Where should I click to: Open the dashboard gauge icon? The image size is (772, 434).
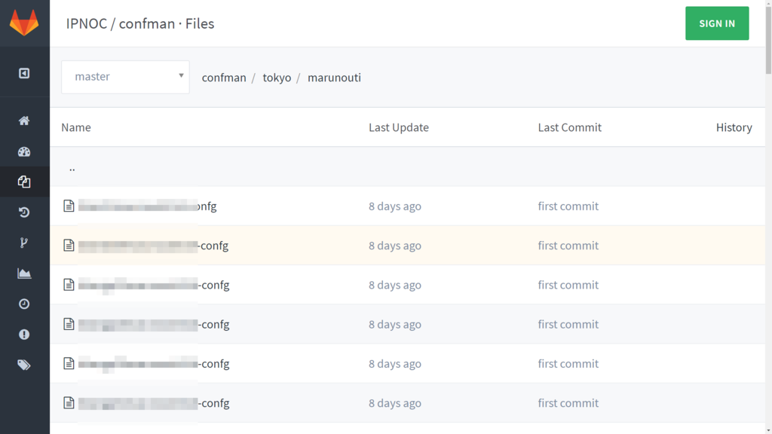pyautogui.click(x=24, y=151)
